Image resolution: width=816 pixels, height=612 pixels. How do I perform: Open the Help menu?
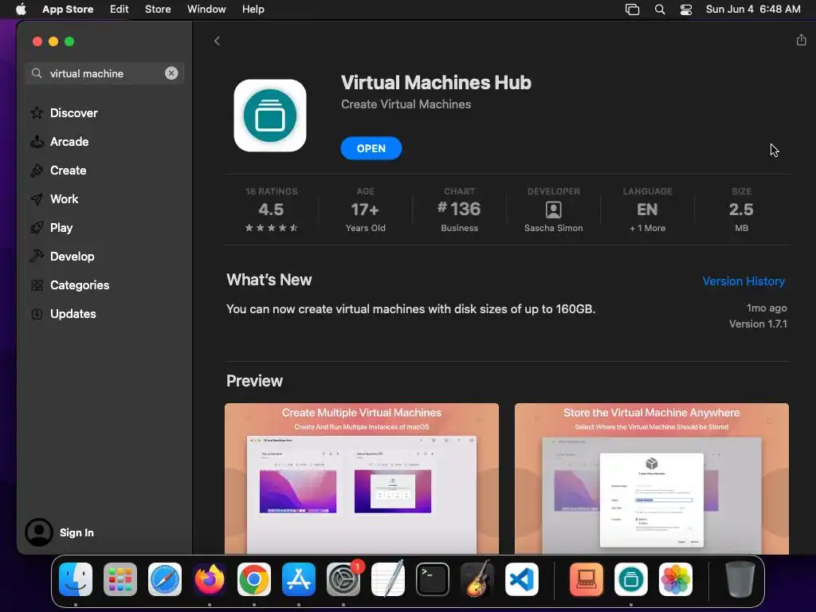click(x=253, y=9)
